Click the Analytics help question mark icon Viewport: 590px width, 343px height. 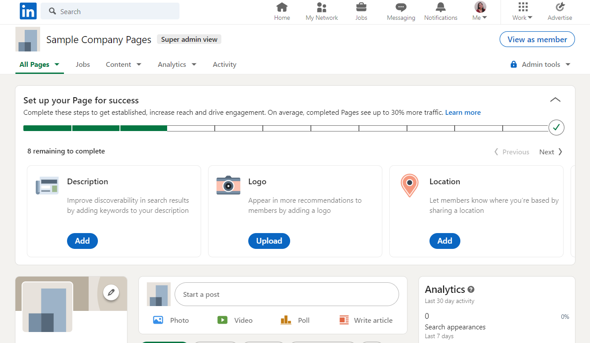pos(471,289)
